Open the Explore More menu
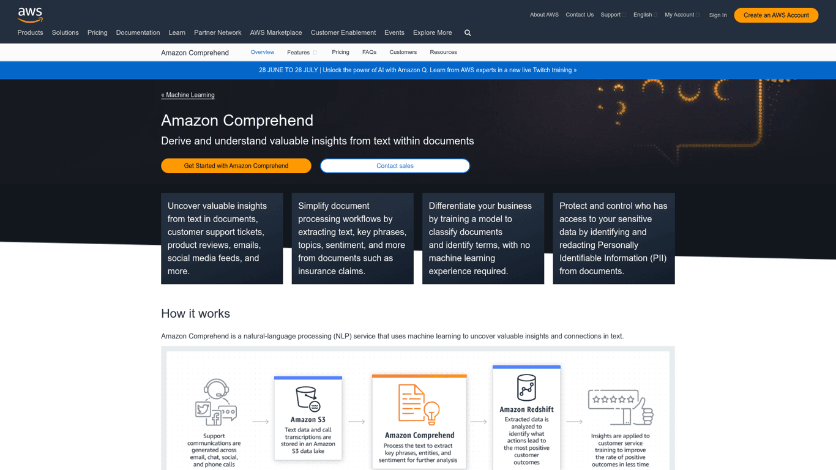The height and width of the screenshot is (470, 836). pos(432,33)
